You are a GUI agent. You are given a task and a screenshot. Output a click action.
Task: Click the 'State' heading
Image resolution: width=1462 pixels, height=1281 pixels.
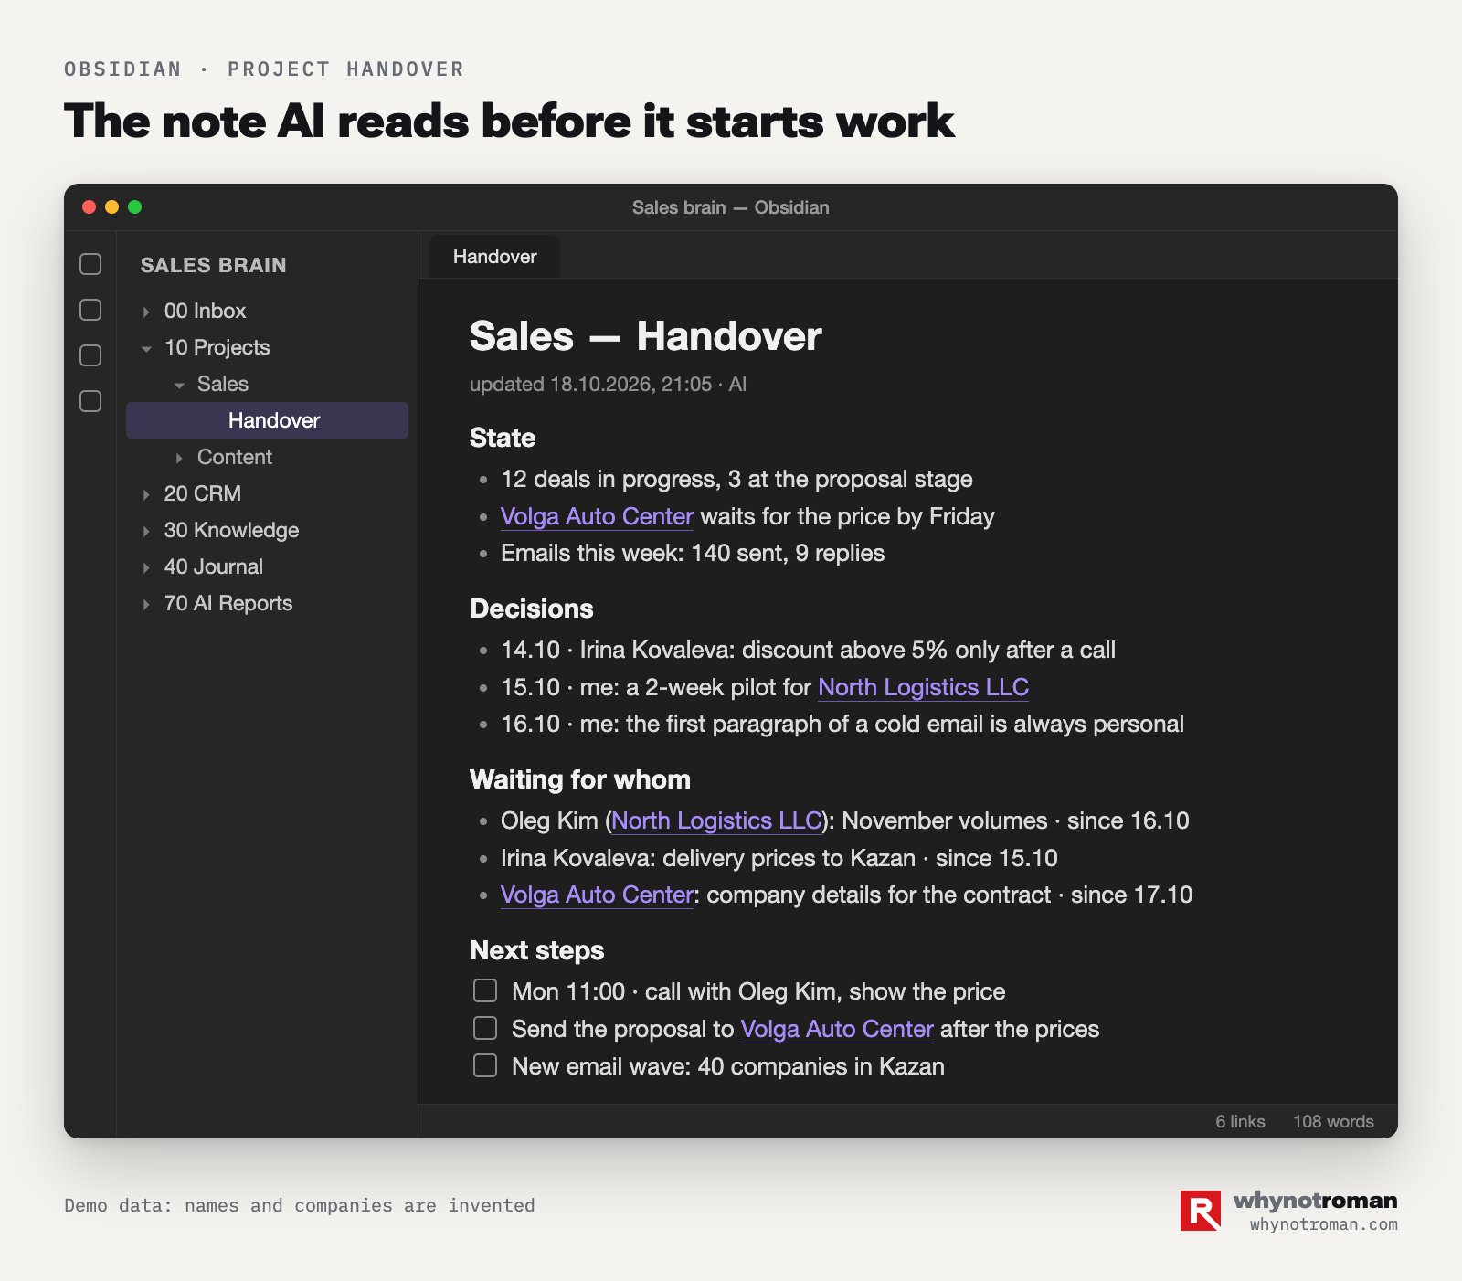click(x=503, y=438)
